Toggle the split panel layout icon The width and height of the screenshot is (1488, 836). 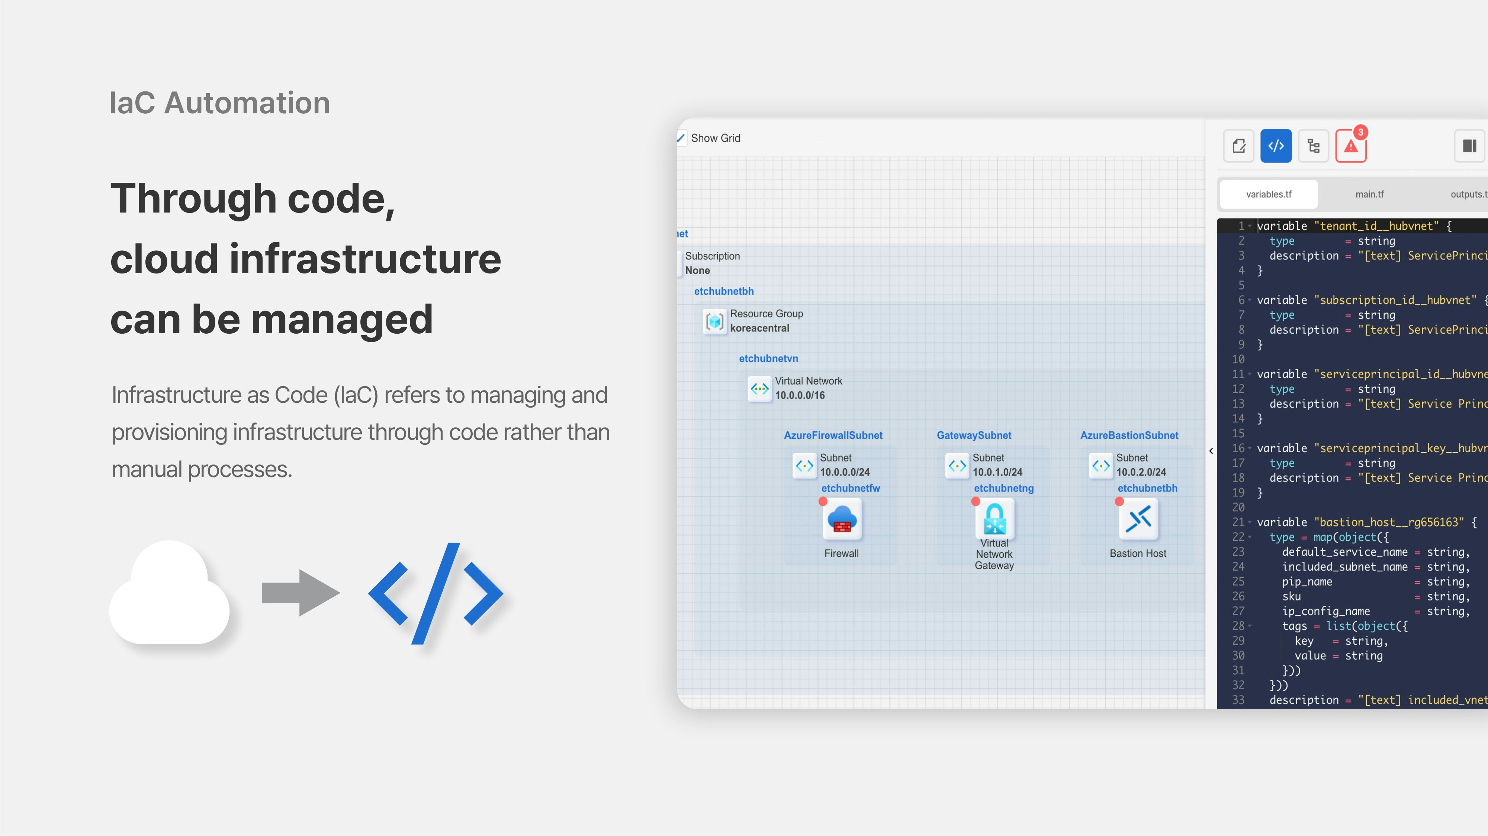pos(1469,146)
